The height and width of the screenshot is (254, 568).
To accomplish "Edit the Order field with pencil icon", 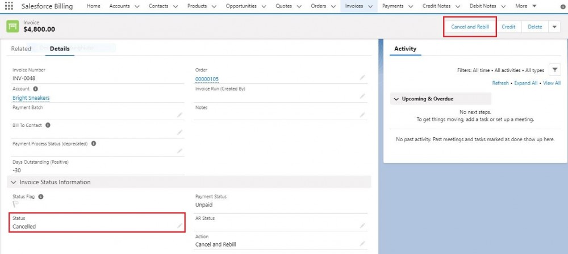I will pyautogui.click(x=362, y=78).
